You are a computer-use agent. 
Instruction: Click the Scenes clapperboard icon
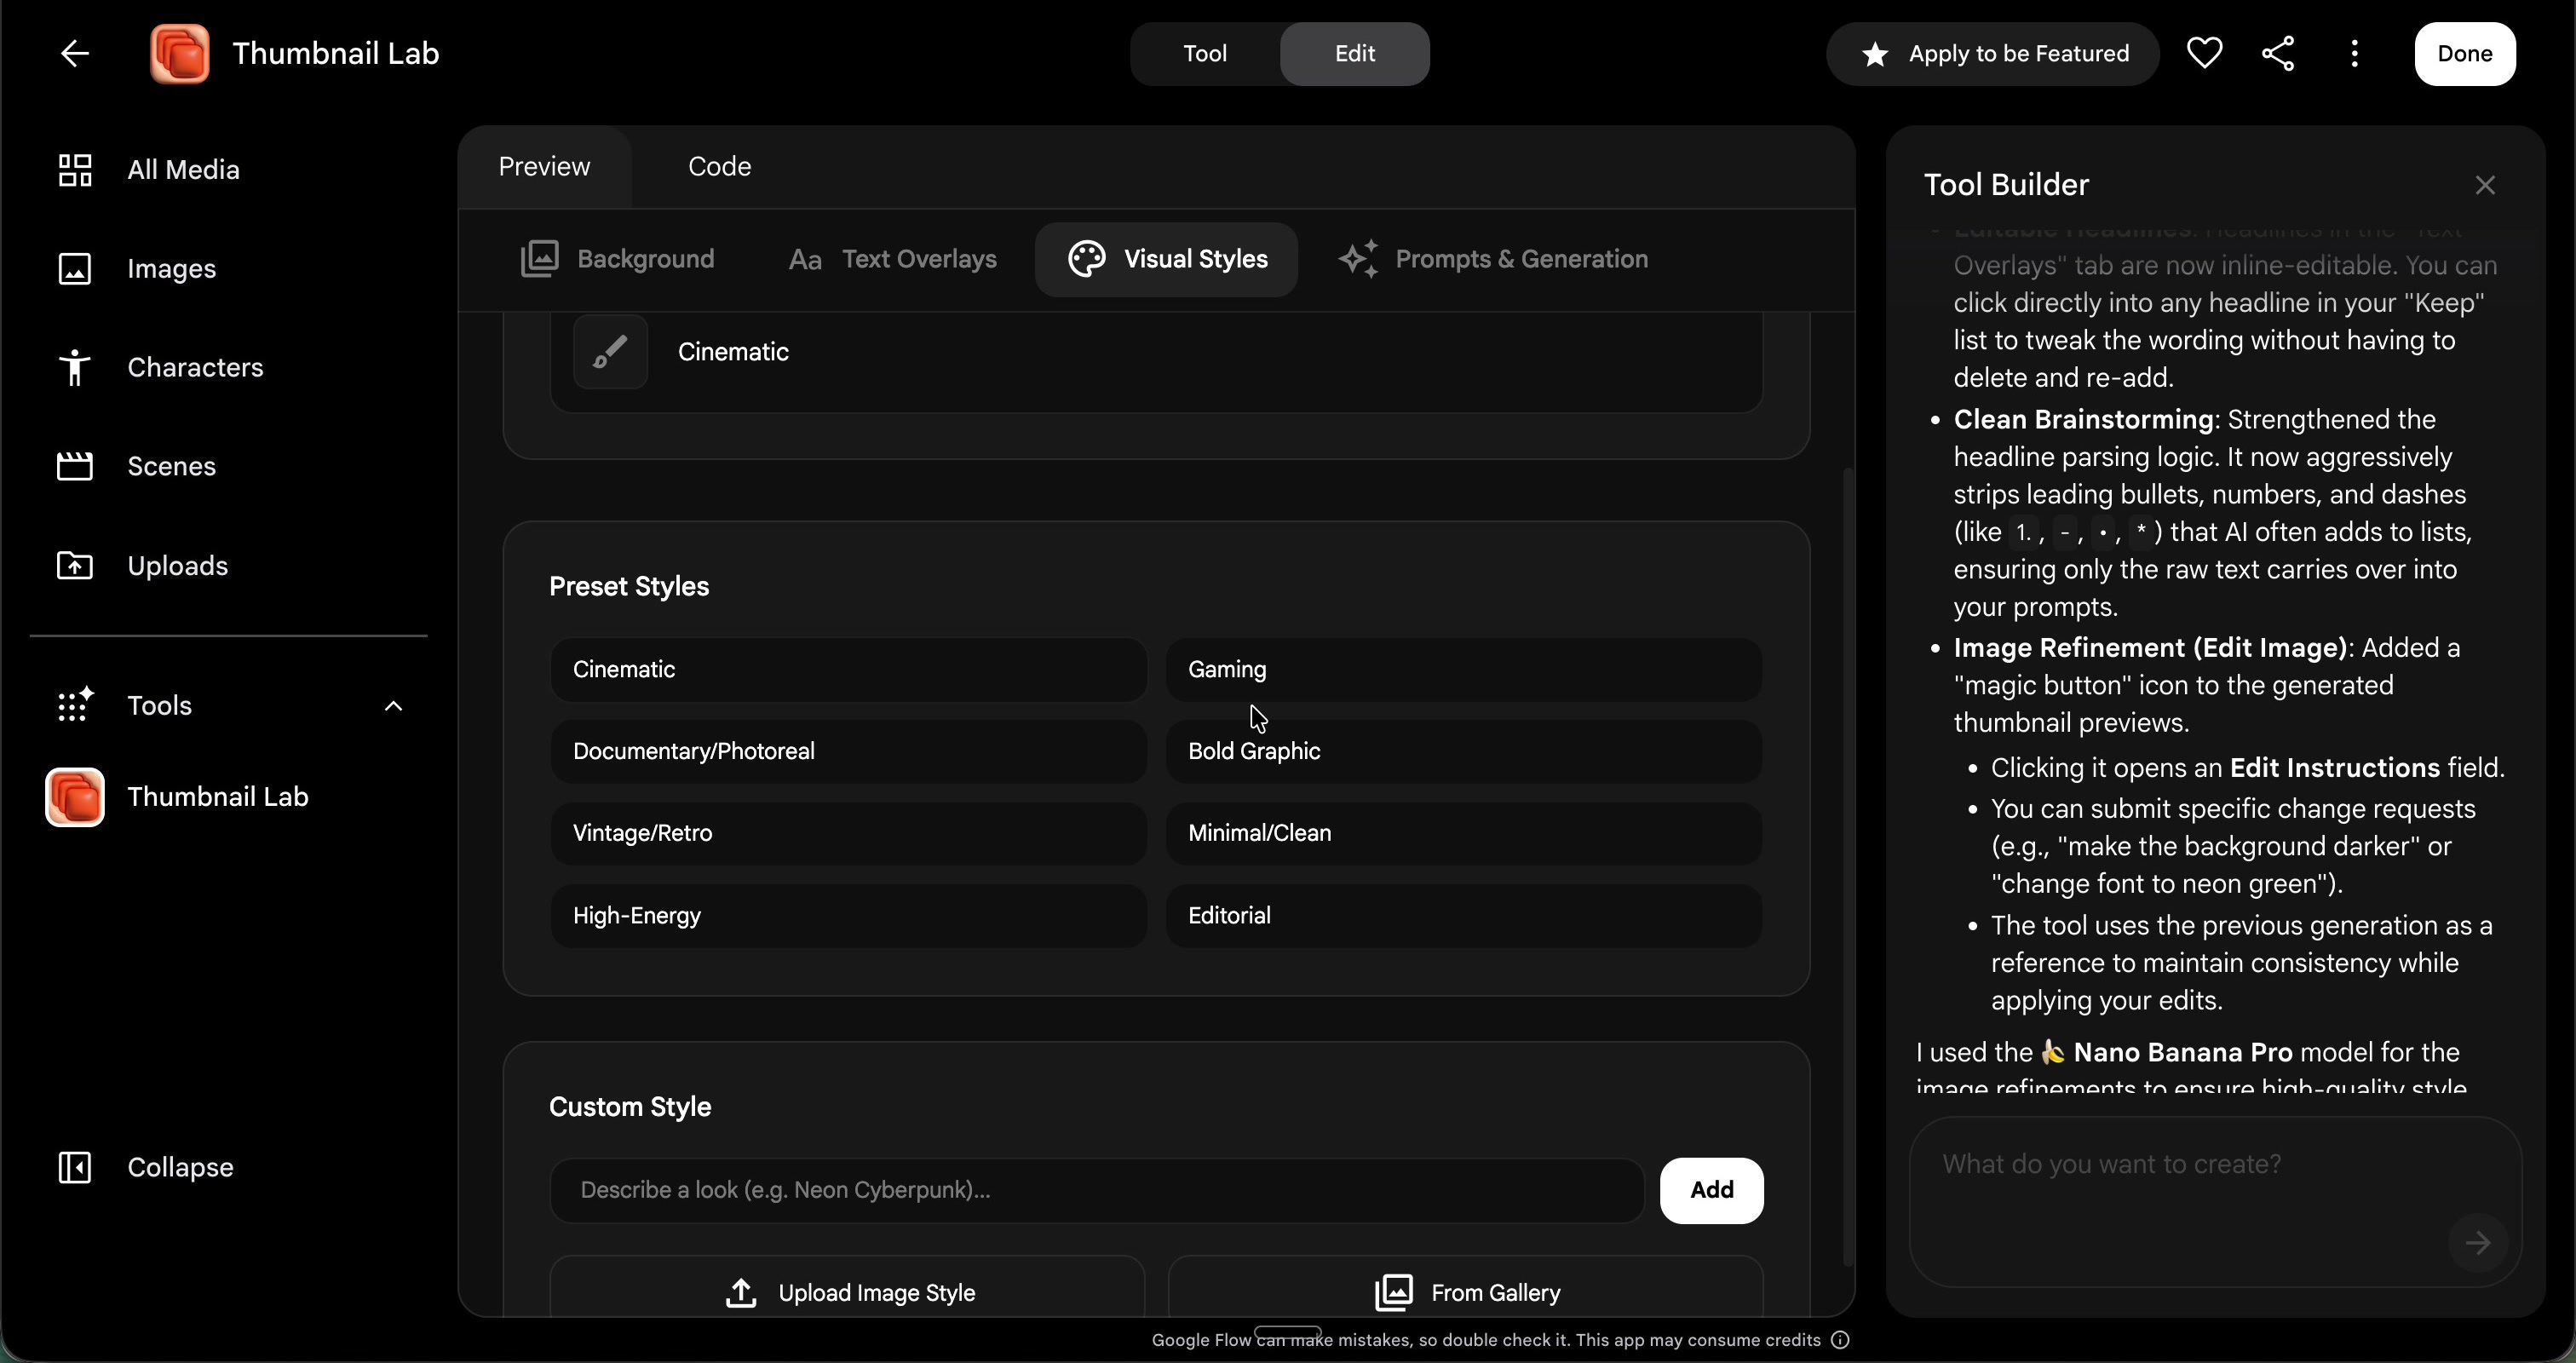click(75, 466)
